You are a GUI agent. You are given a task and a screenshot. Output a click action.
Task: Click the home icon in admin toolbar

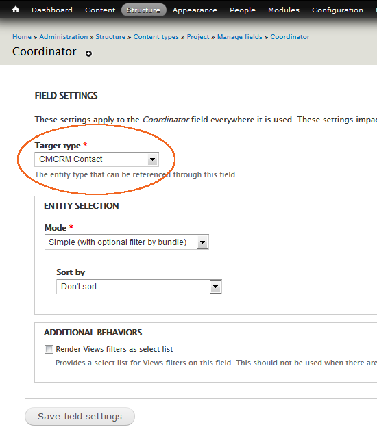click(x=16, y=10)
